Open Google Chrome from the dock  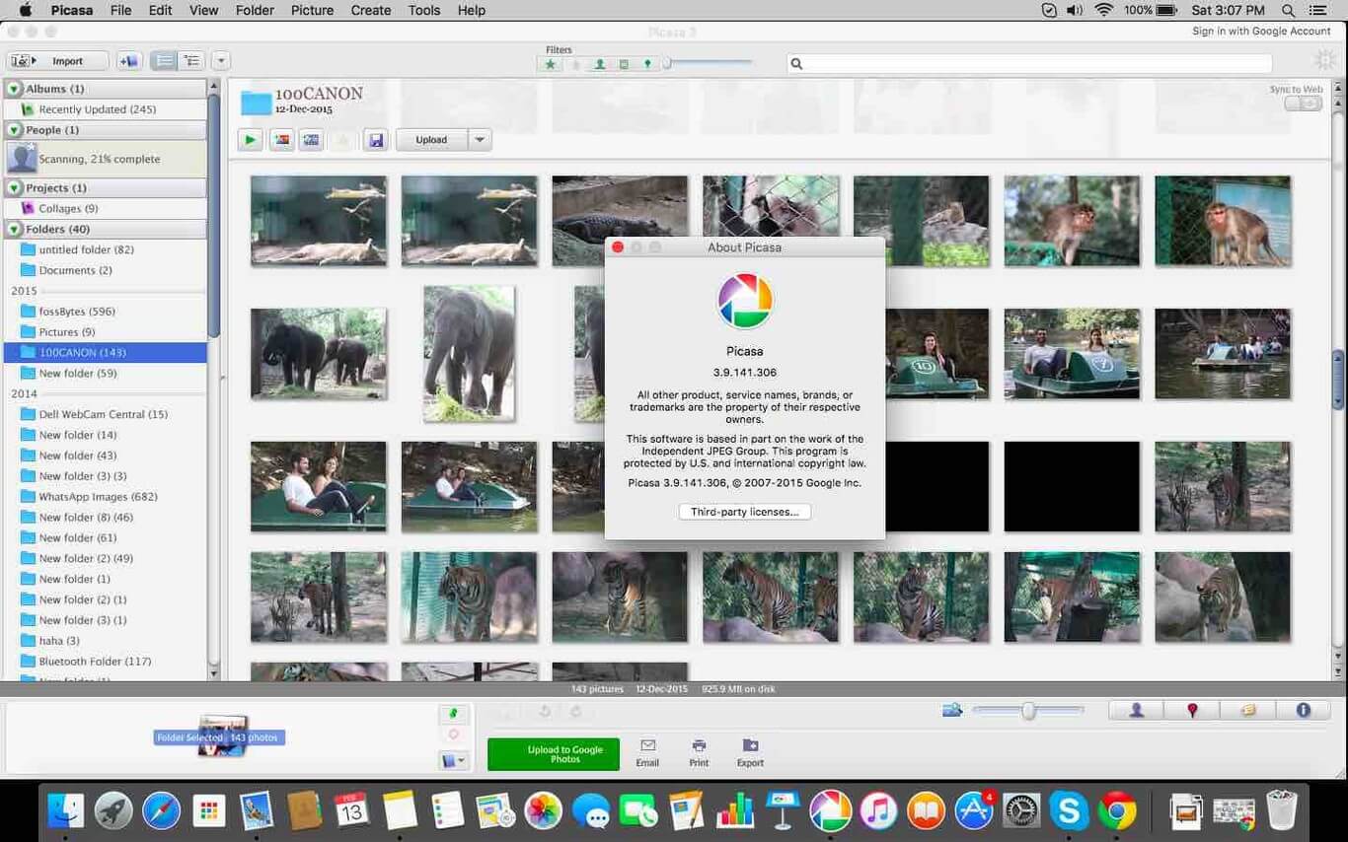(1117, 810)
